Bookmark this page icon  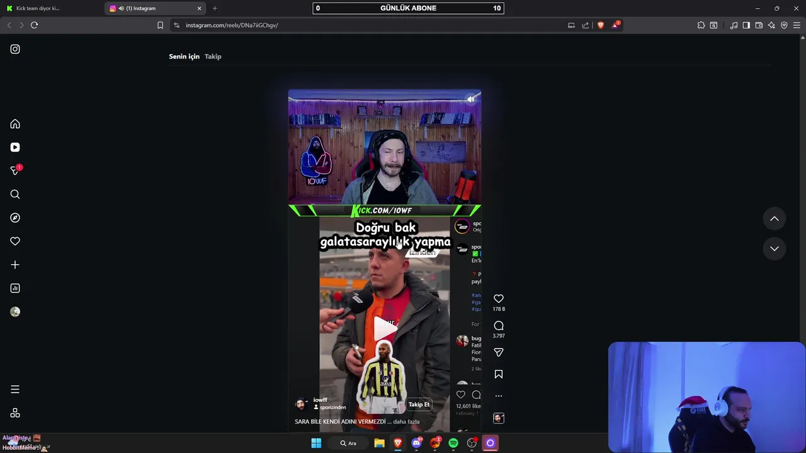(160, 25)
